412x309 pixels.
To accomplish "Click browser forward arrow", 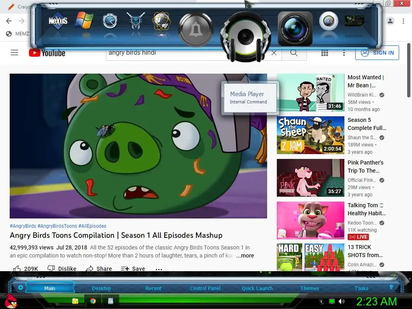I will pyautogui.click(x=22, y=21).
